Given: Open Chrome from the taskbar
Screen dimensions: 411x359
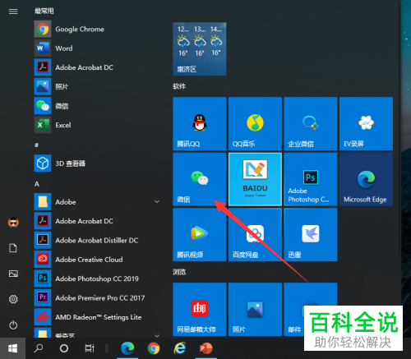Looking at the screenshot, I should (x=154, y=348).
